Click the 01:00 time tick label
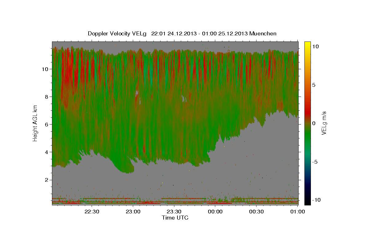 click(297, 212)
